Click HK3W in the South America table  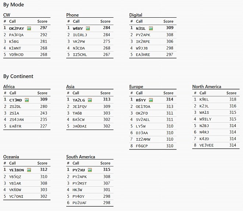click(x=77, y=190)
